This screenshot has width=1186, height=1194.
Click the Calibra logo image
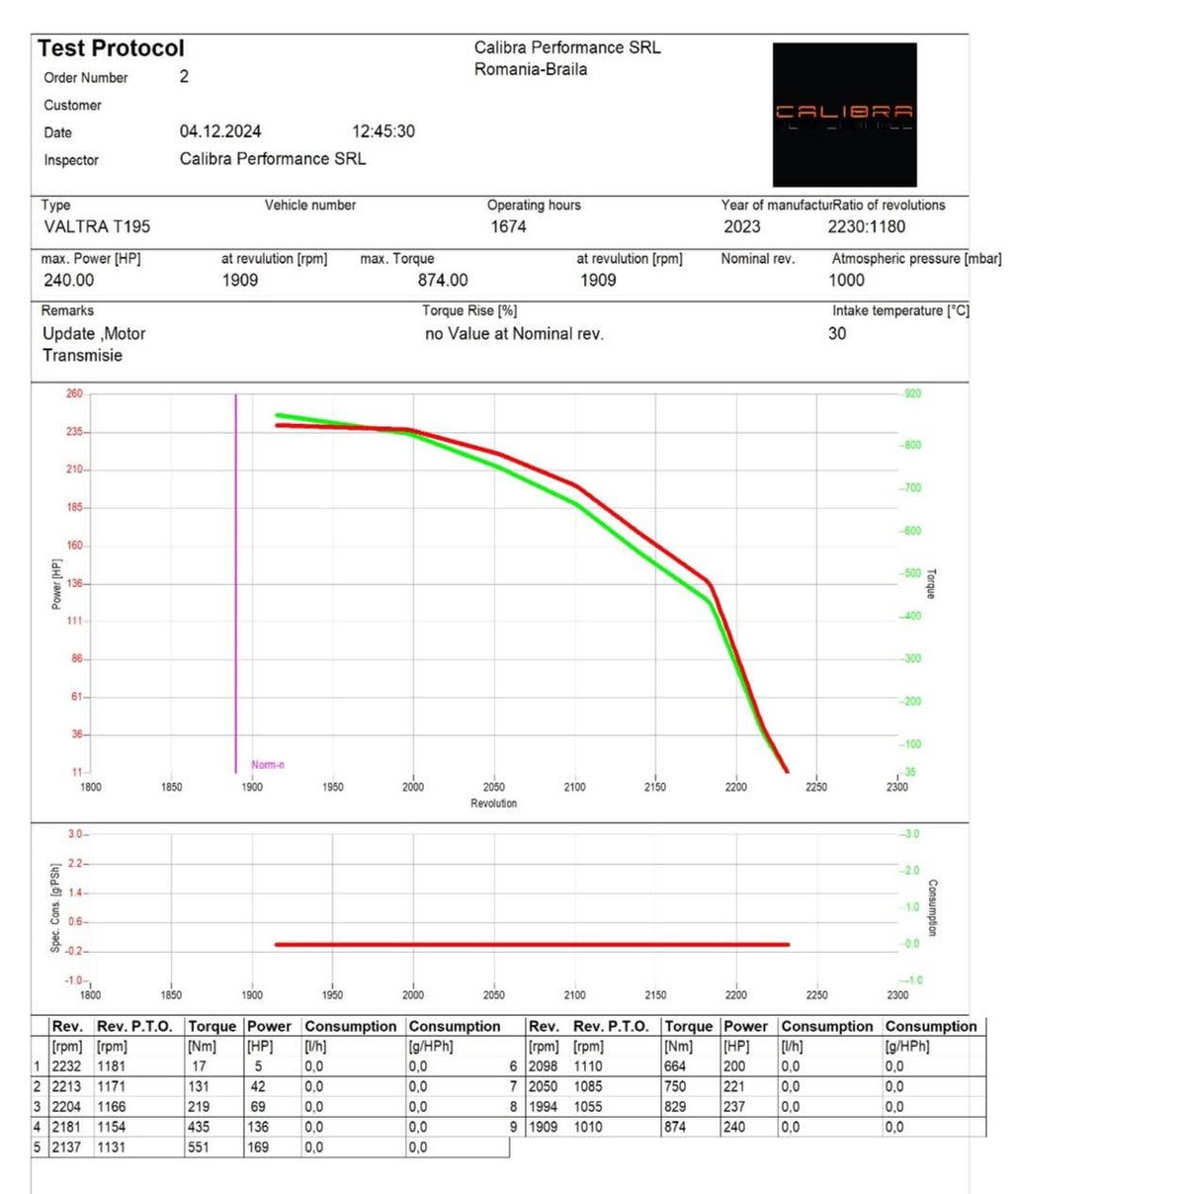pos(844,115)
